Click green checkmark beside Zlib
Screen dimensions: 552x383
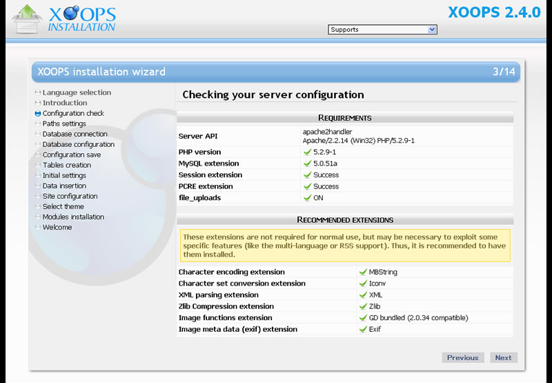pyautogui.click(x=363, y=306)
